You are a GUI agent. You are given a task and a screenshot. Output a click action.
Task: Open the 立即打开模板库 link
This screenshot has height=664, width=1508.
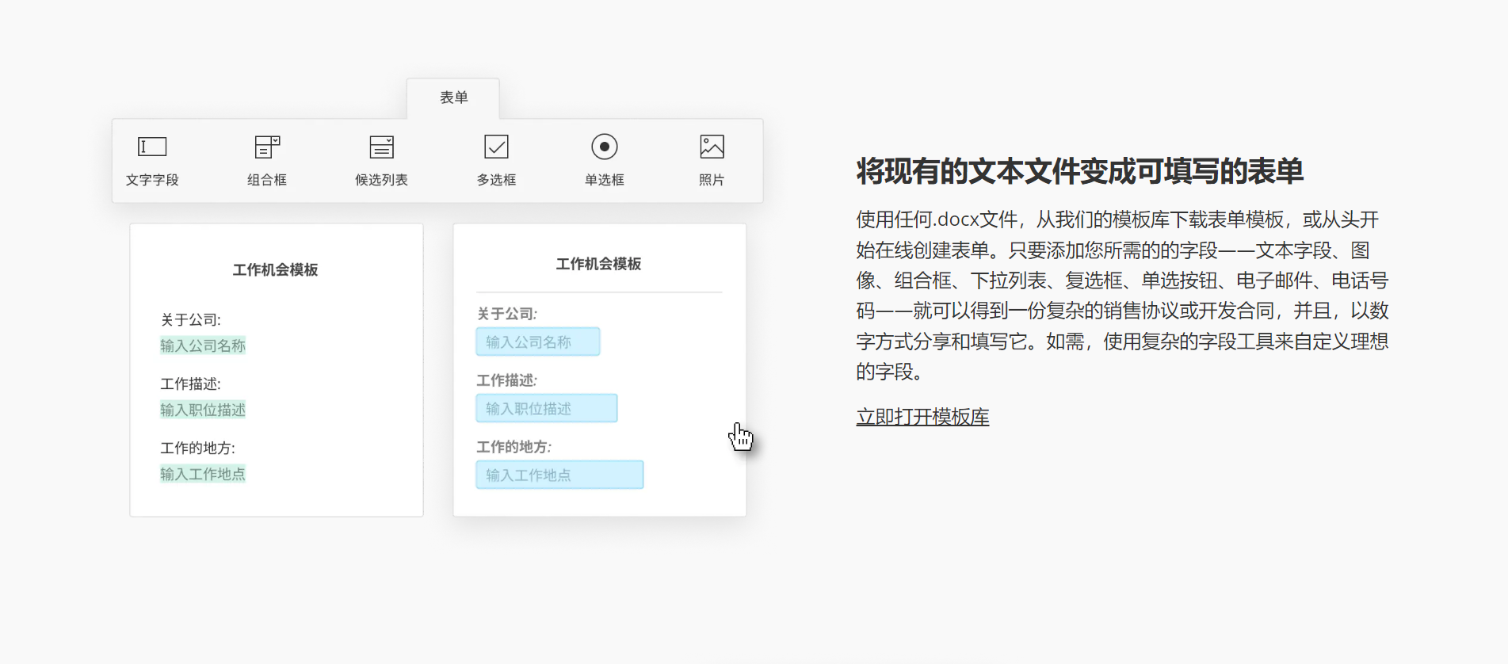click(922, 417)
